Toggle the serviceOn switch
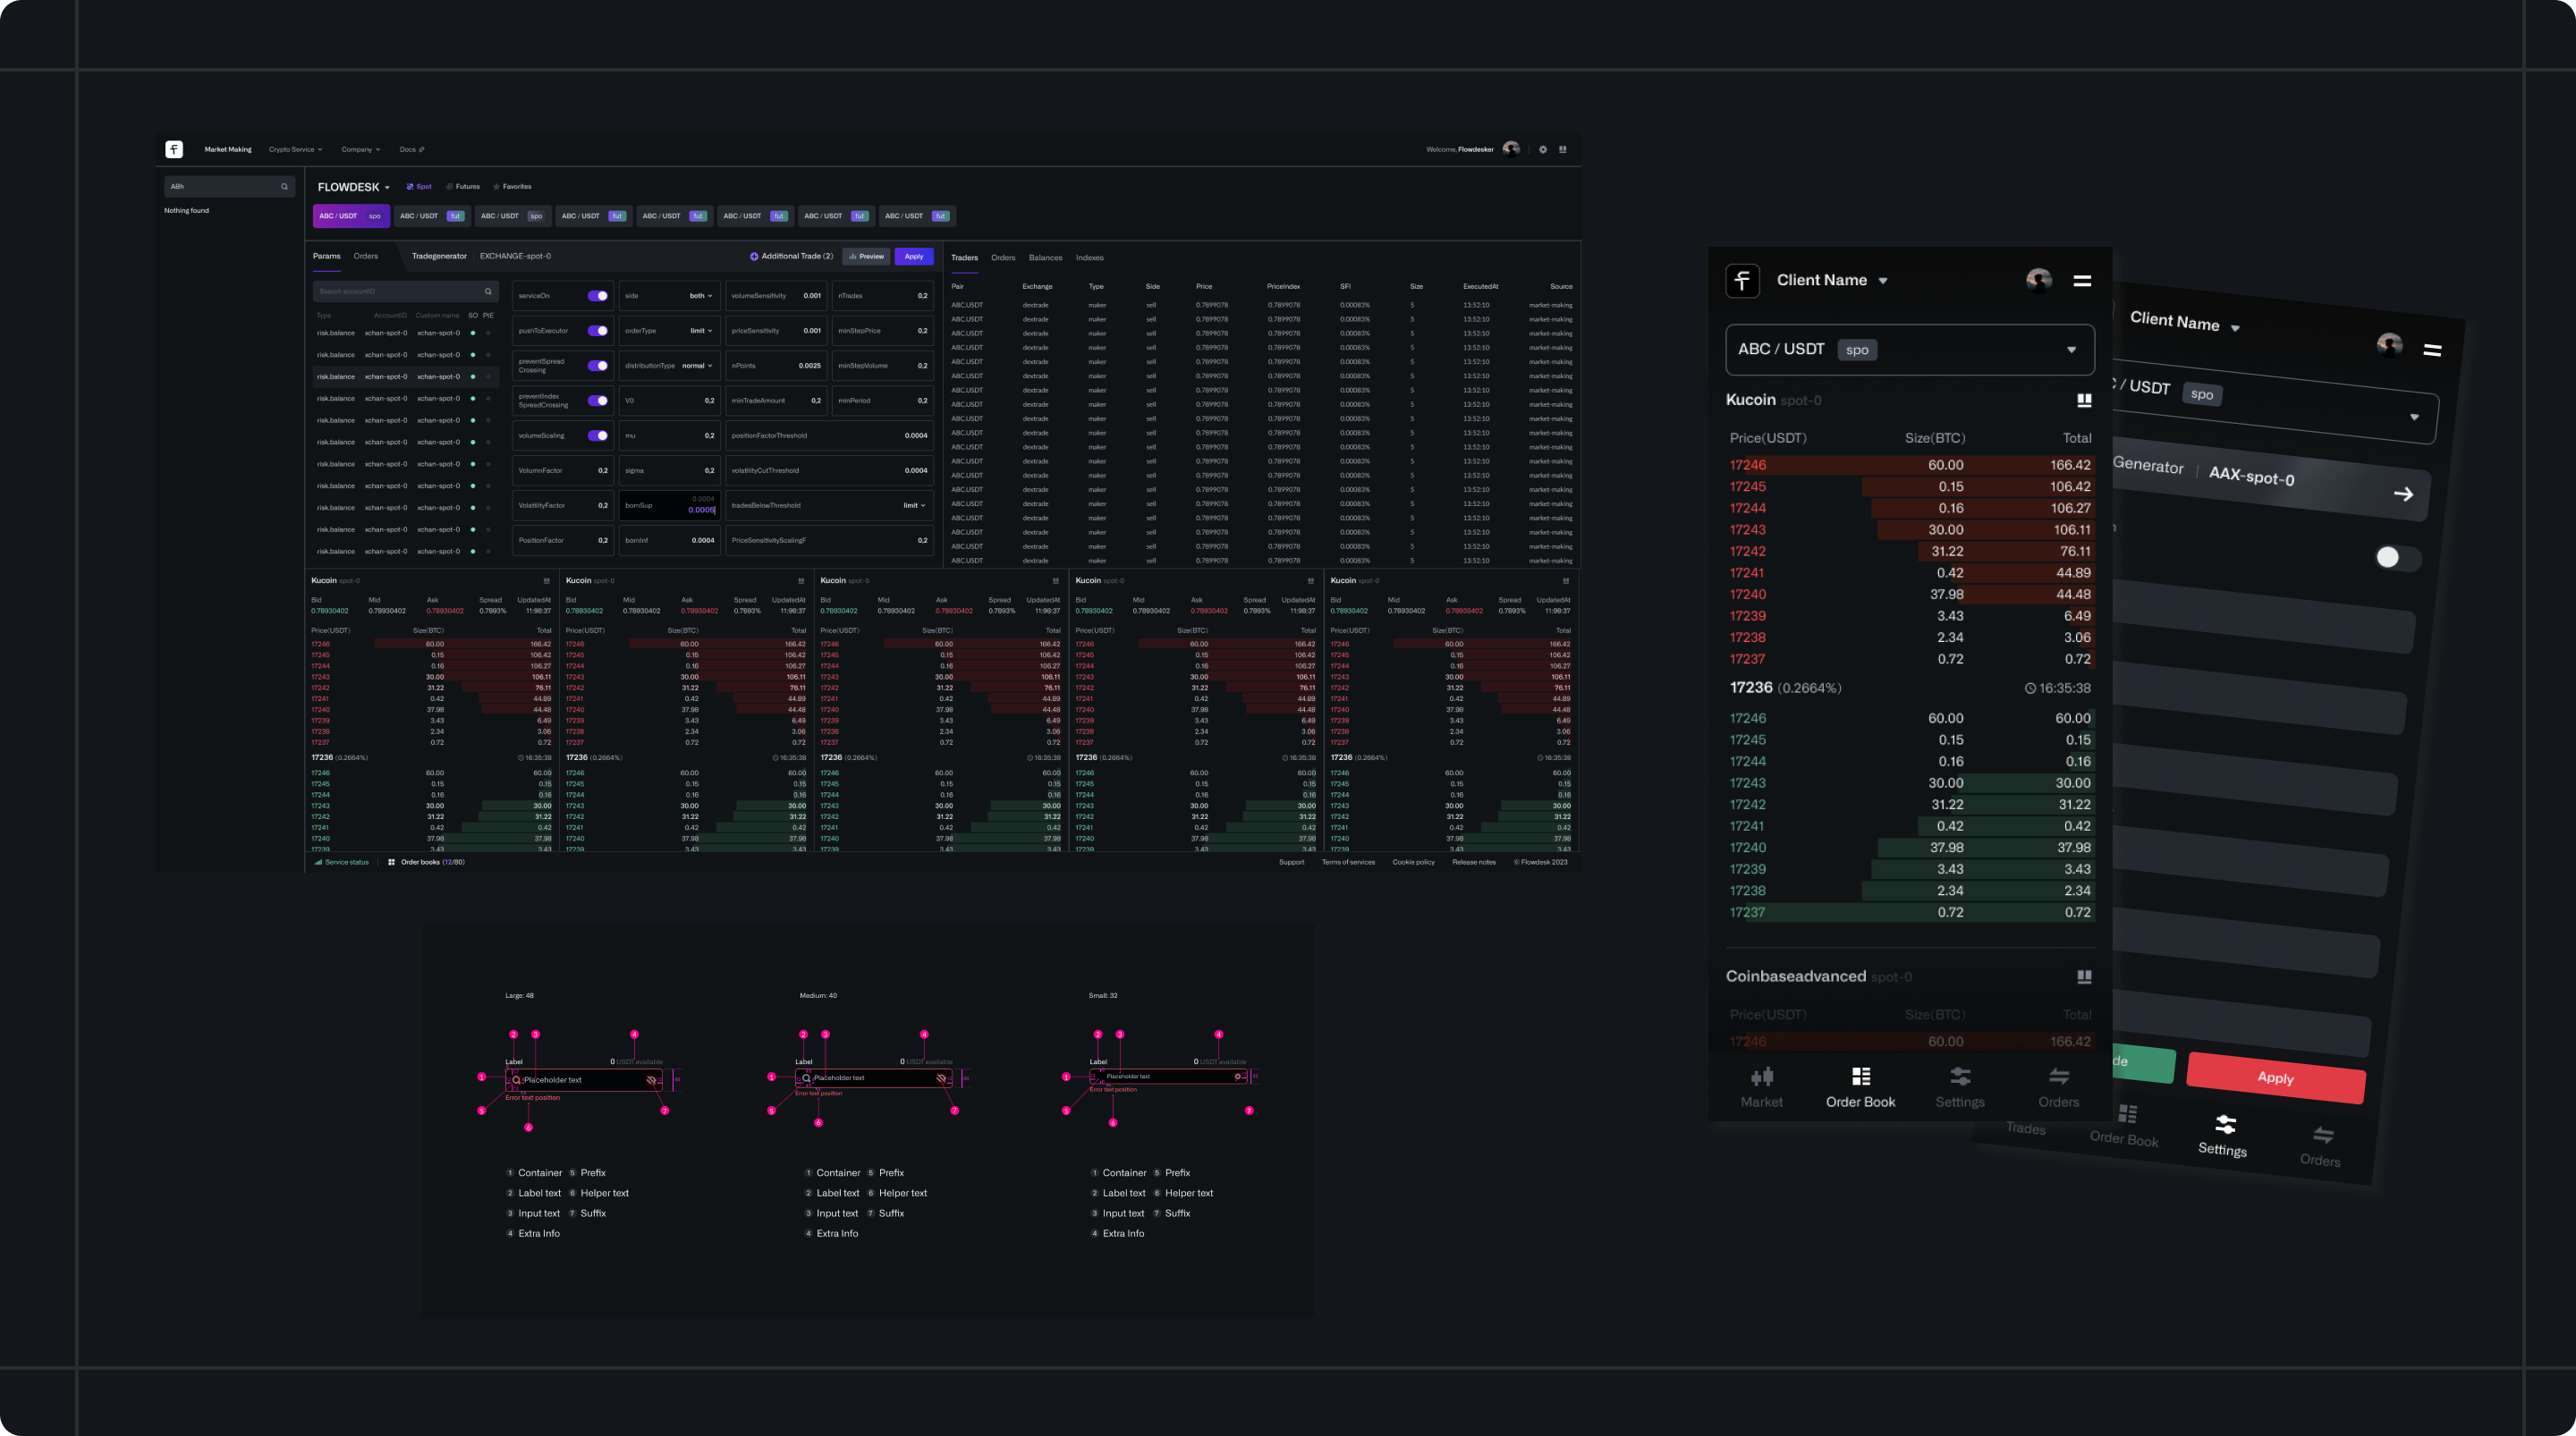This screenshot has height=1436, width=2576. (598, 296)
